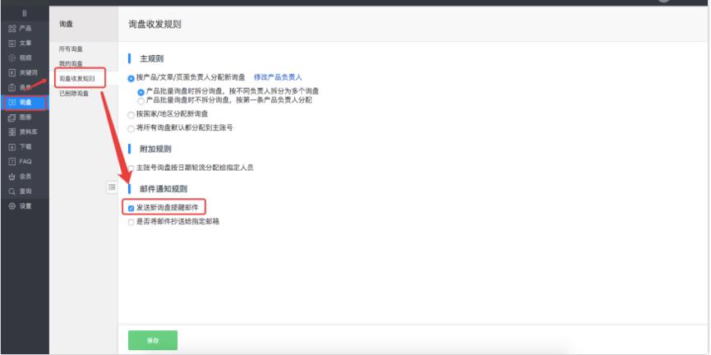
Task: Collapse the sidebar with the top handle
Action: pos(24,13)
